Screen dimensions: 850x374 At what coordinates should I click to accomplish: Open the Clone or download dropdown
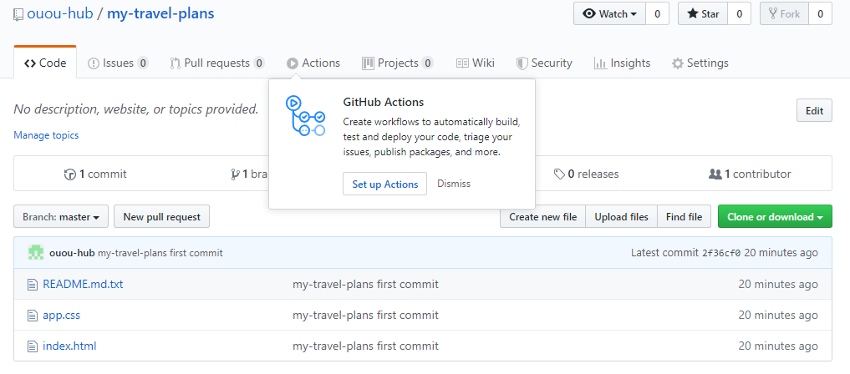(x=774, y=217)
